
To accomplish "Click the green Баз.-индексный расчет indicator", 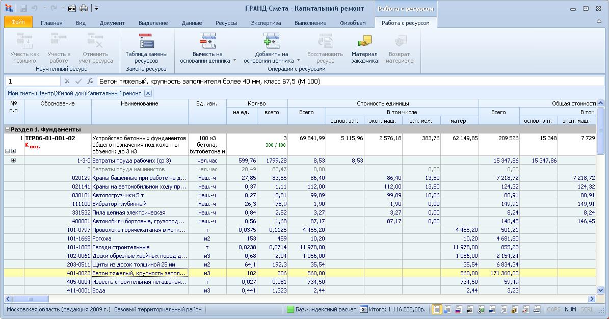I will click(290, 309).
